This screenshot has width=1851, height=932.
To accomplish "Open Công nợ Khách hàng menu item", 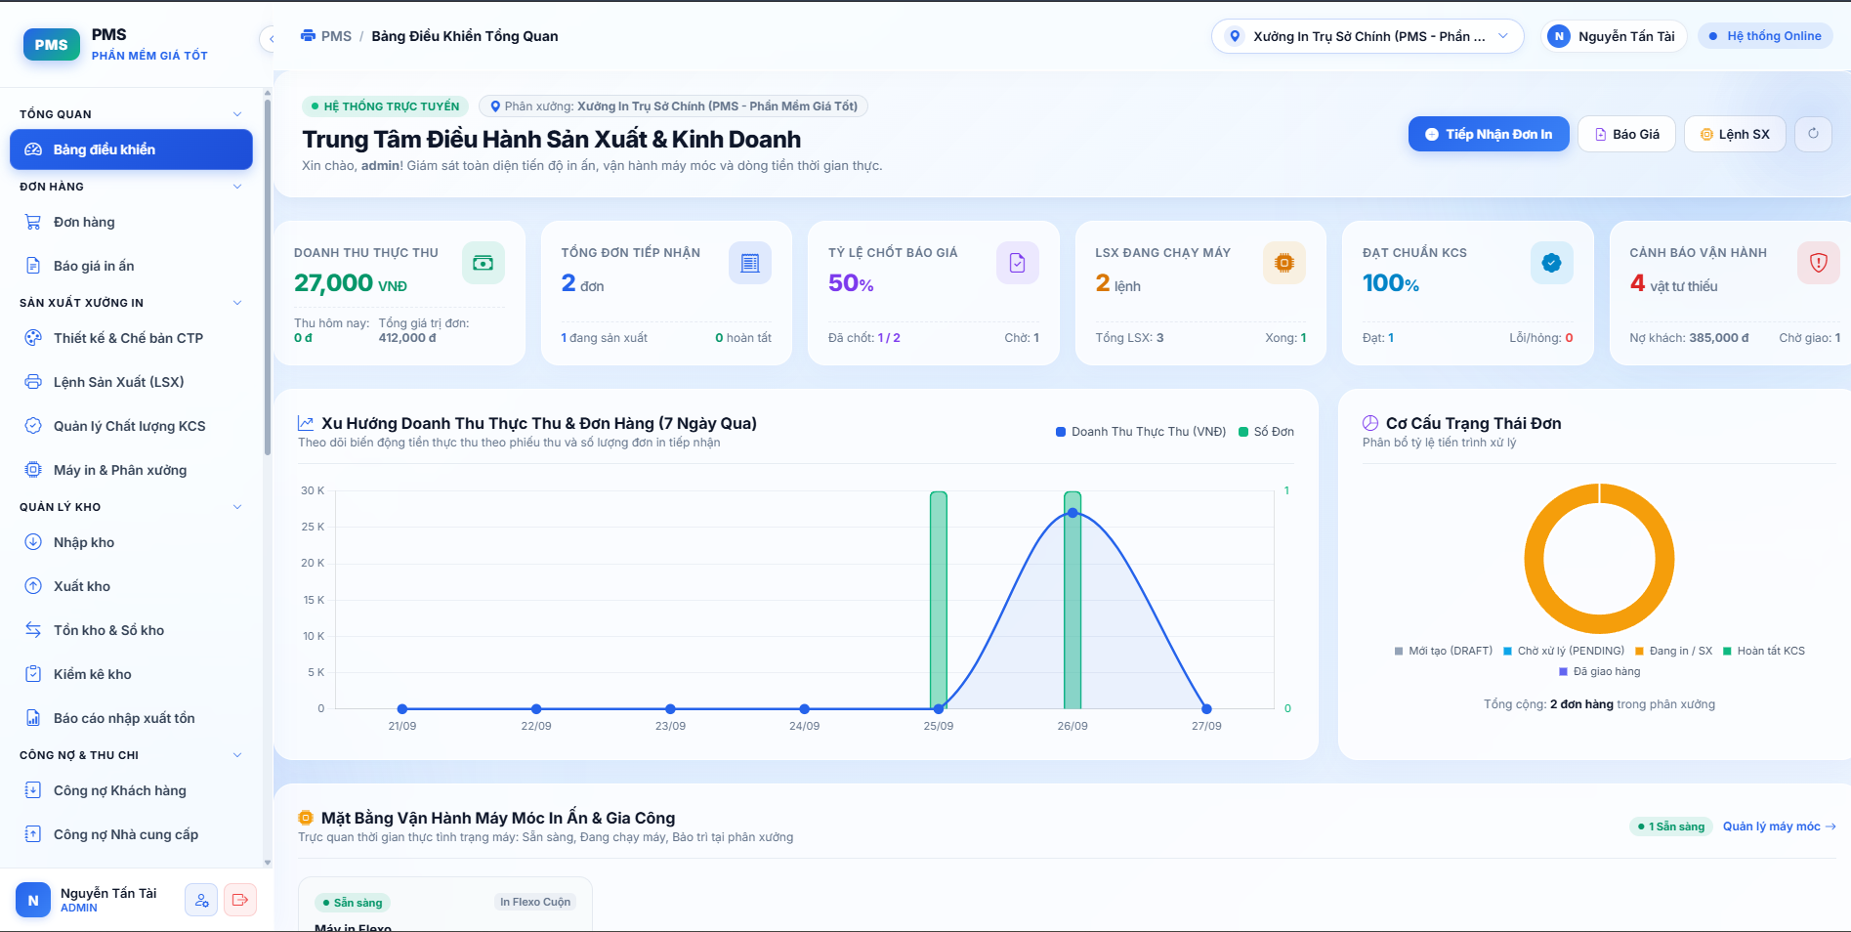I will [131, 790].
